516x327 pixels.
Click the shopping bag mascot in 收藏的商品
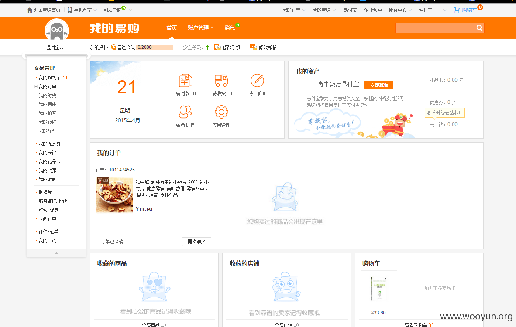[155, 287]
